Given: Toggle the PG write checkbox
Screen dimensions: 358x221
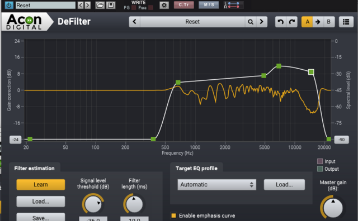Looking at the screenshot, I should pyautogui.click(x=134, y=8).
